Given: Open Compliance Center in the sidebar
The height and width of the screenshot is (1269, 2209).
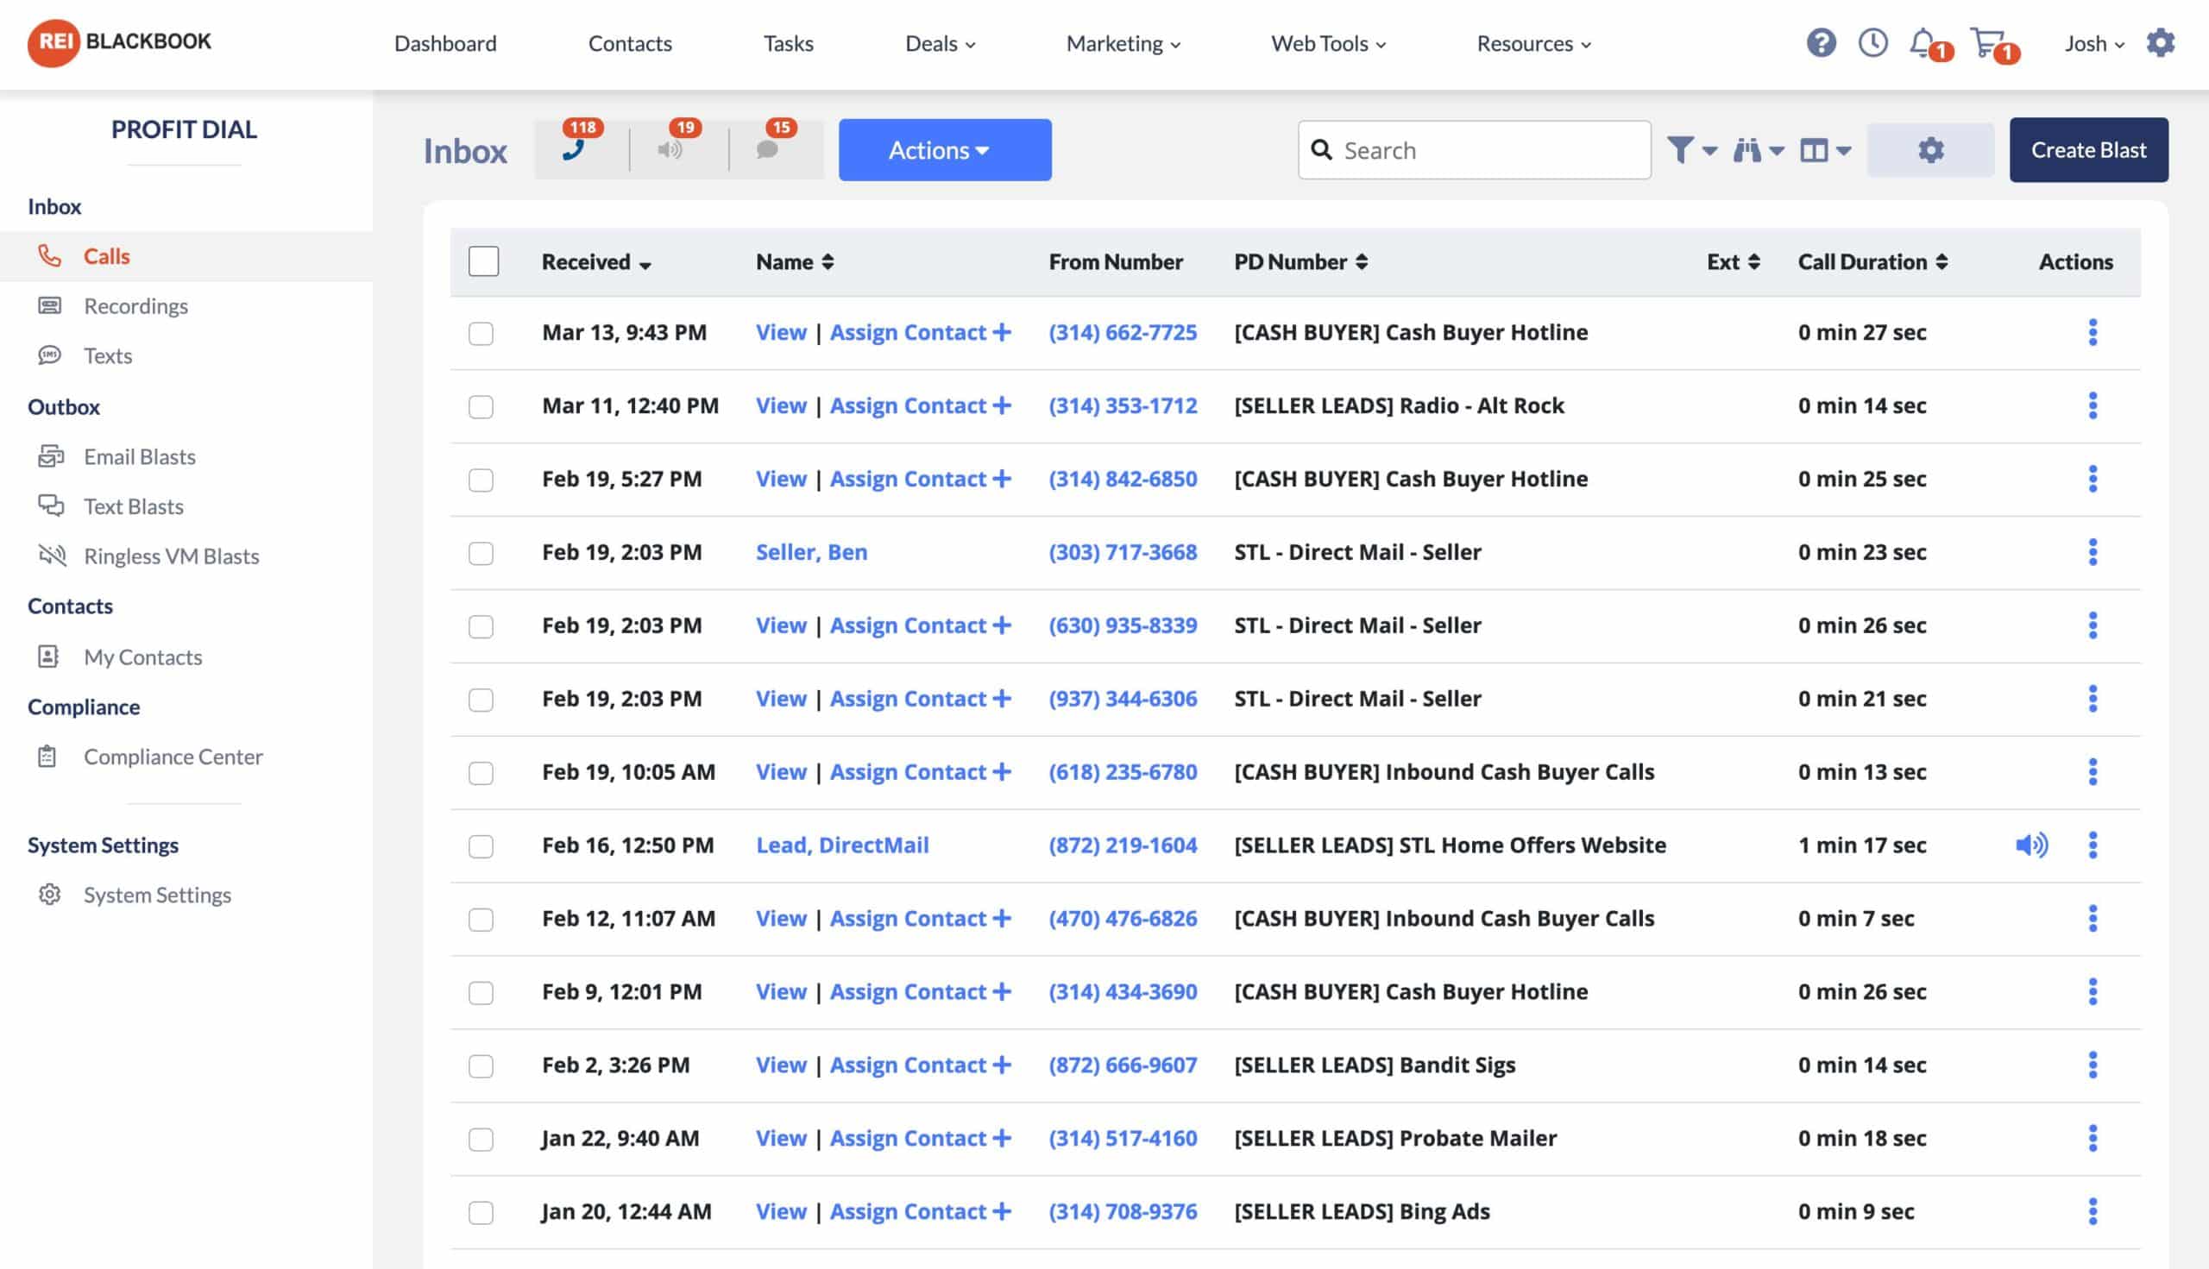Looking at the screenshot, I should point(173,757).
